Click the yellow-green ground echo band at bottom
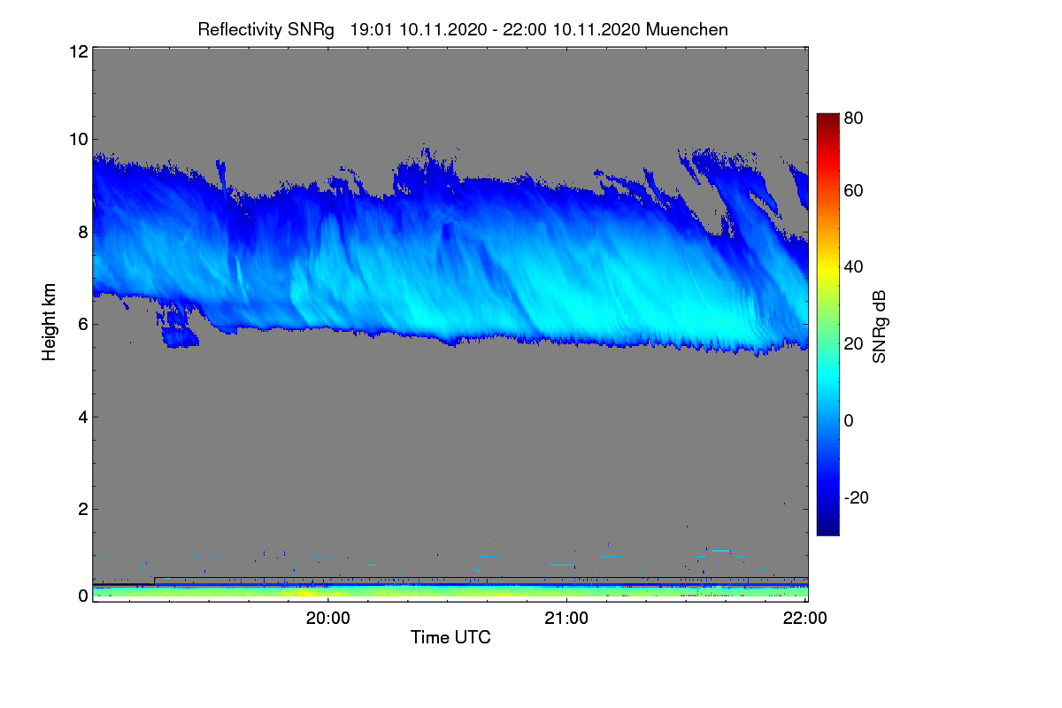 coord(450,592)
